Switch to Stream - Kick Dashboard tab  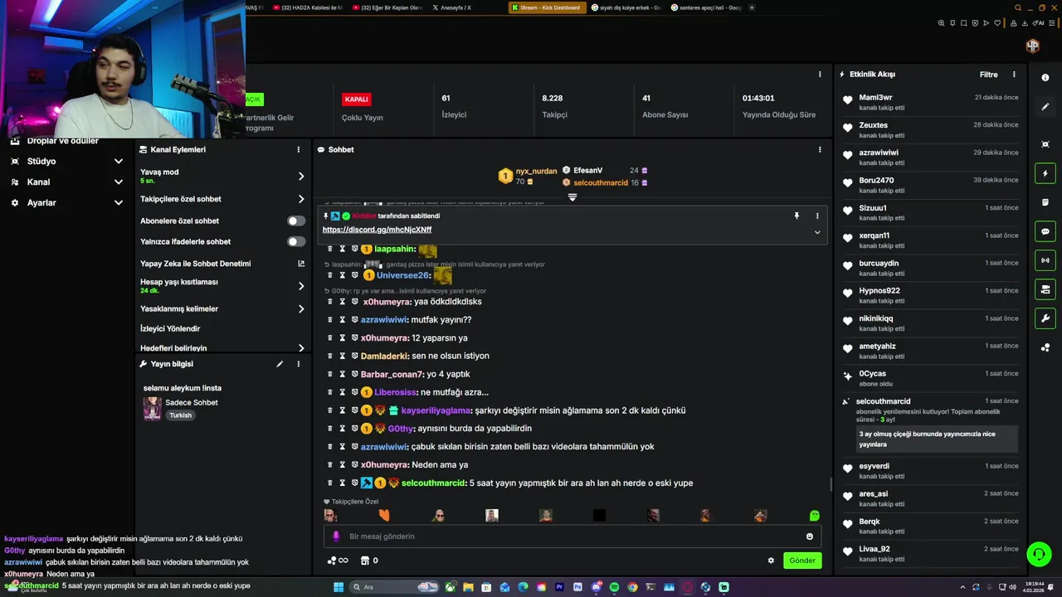pyautogui.click(x=549, y=7)
